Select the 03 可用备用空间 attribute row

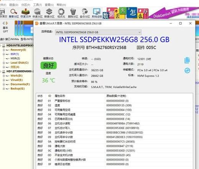114,110
